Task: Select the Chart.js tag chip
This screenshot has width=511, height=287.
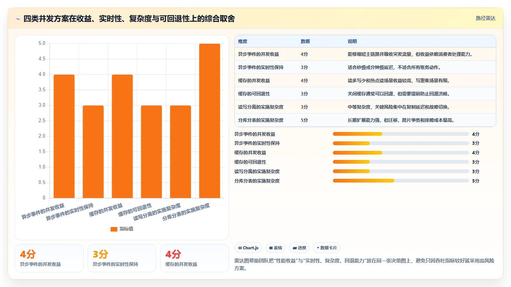Action: click(248, 248)
